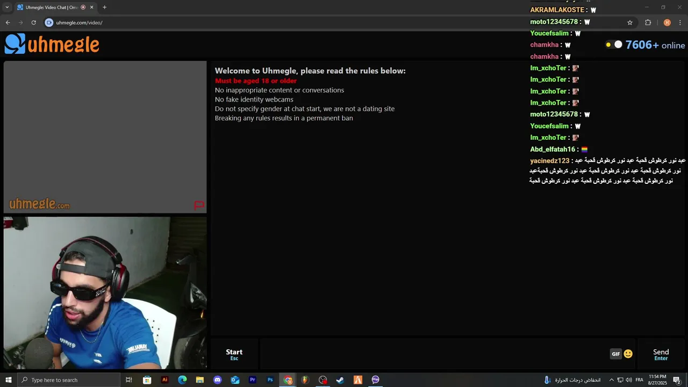Click 'No fake identity webcams' rule text

coord(254,99)
